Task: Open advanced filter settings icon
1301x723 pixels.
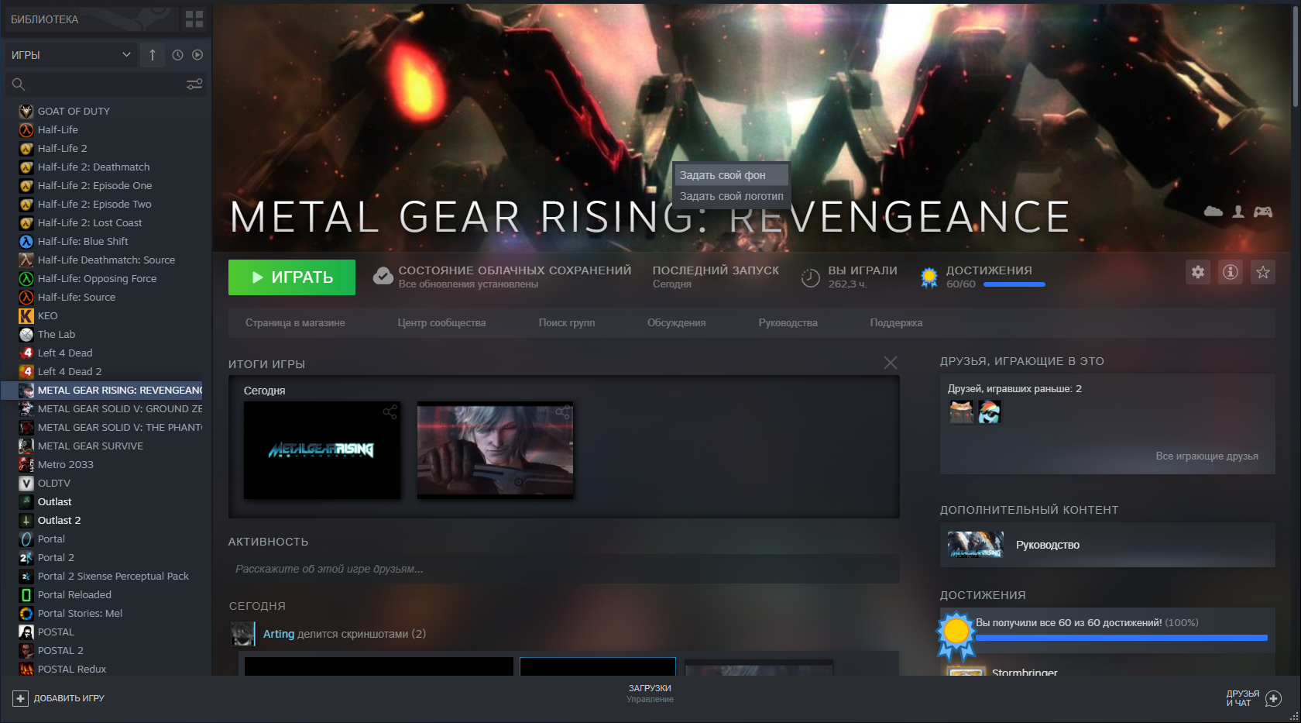Action: (194, 84)
